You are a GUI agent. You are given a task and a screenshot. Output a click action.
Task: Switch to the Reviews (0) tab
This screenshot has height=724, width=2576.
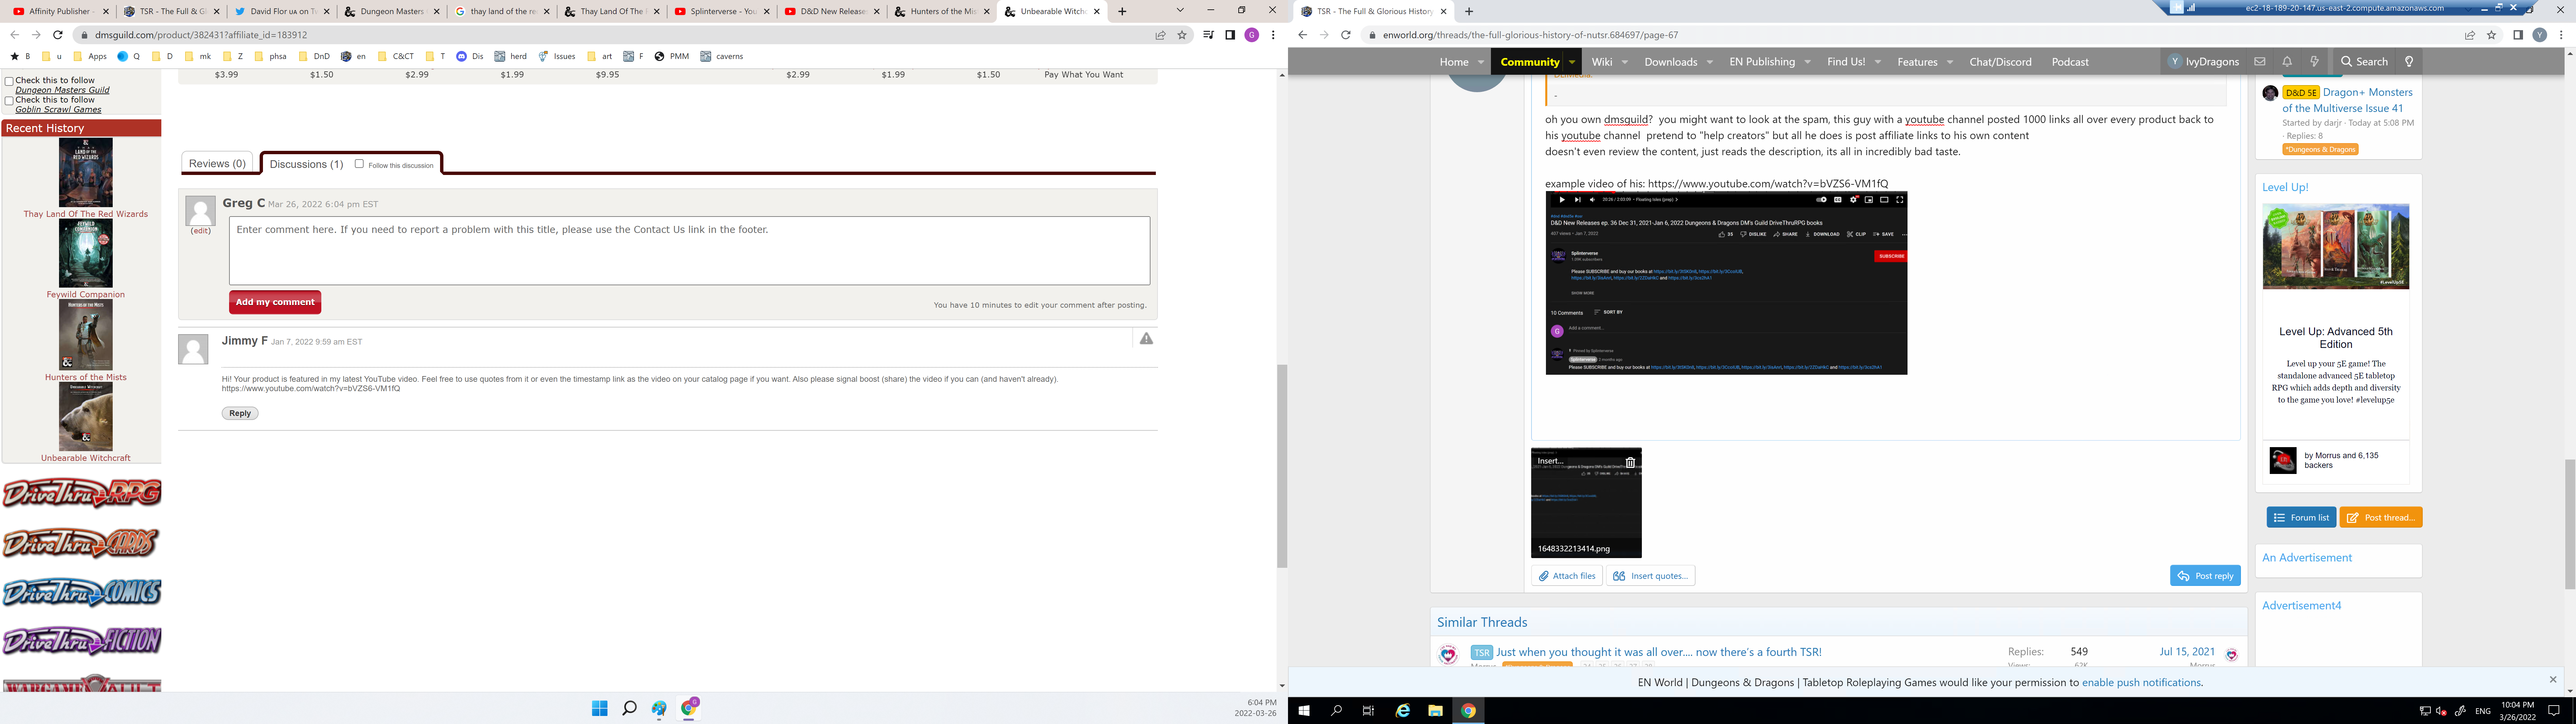point(217,164)
